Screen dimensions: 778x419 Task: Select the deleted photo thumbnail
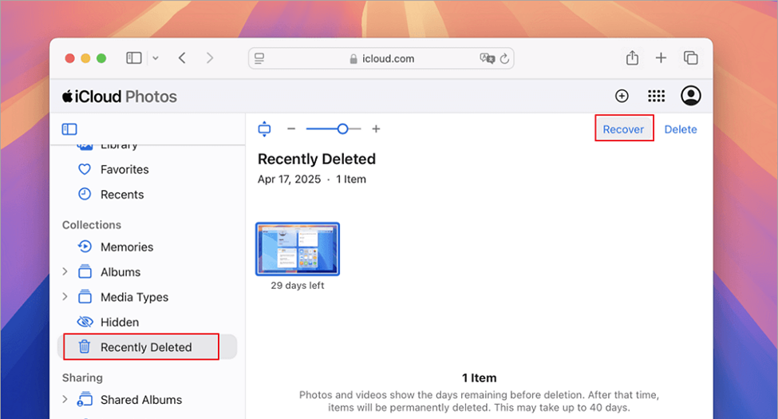[x=298, y=249]
